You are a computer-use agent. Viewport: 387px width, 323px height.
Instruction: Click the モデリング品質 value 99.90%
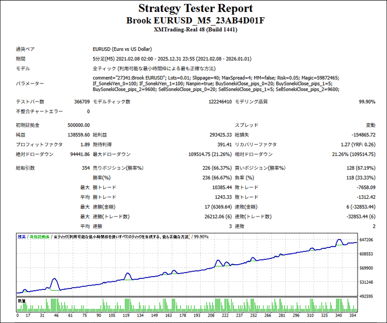point(367,102)
